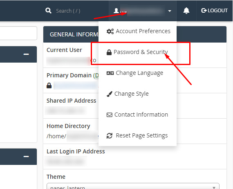Open the blurred primary domain link
The height and width of the screenshot is (189, 233).
[76, 85]
